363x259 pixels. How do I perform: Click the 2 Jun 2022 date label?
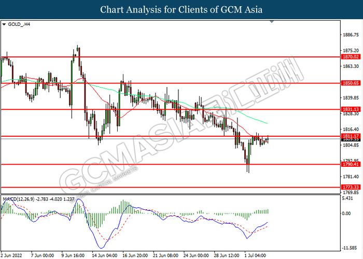pyautogui.click(x=11, y=255)
